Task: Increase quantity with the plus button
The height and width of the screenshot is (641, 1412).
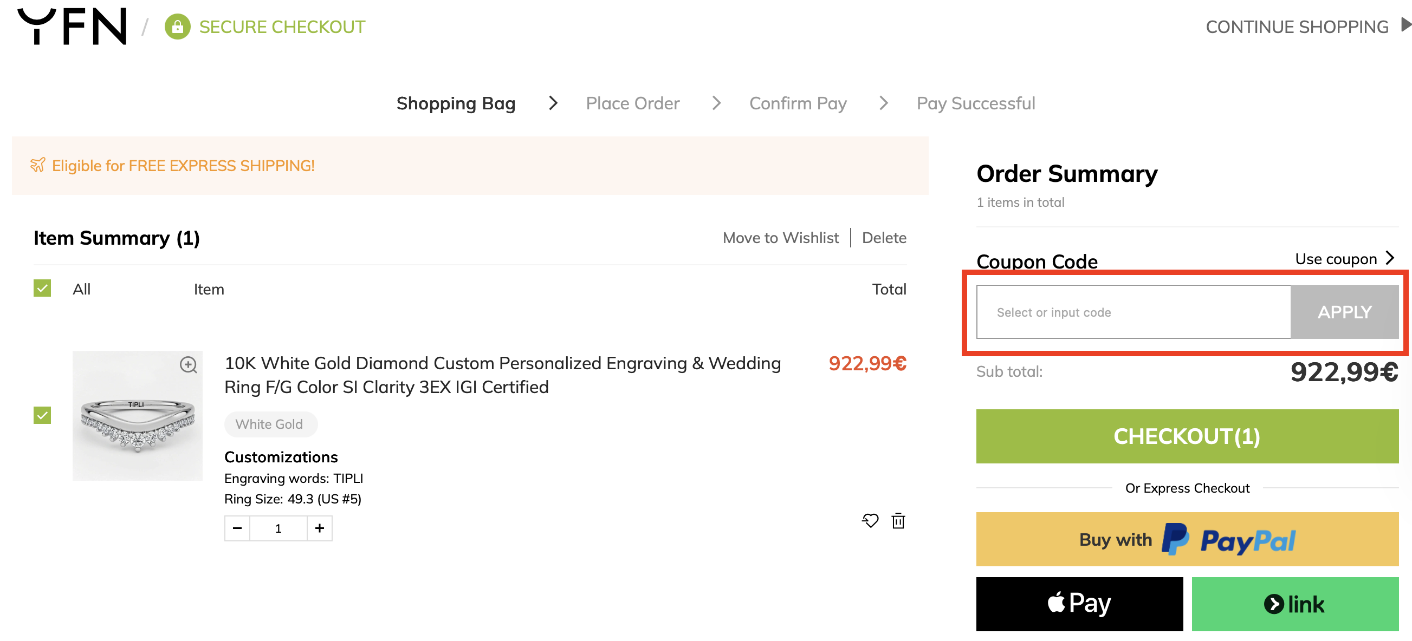Action: (x=320, y=528)
